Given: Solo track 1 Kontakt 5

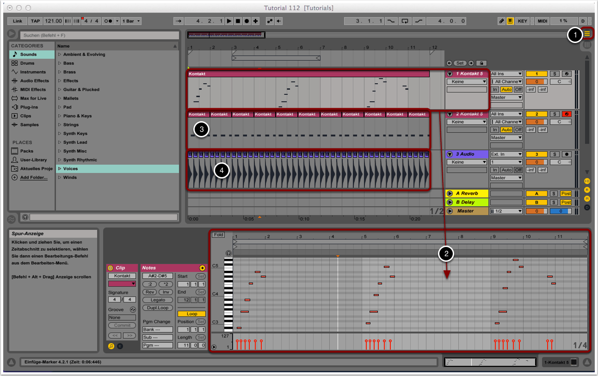Looking at the screenshot, I should click(555, 74).
